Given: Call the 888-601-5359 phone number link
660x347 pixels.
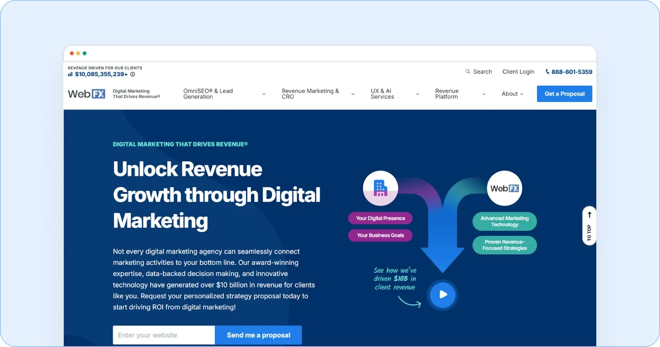Looking at the screenshot, I should tap(572, 72).
